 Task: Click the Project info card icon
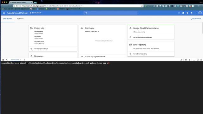point(31,28)
